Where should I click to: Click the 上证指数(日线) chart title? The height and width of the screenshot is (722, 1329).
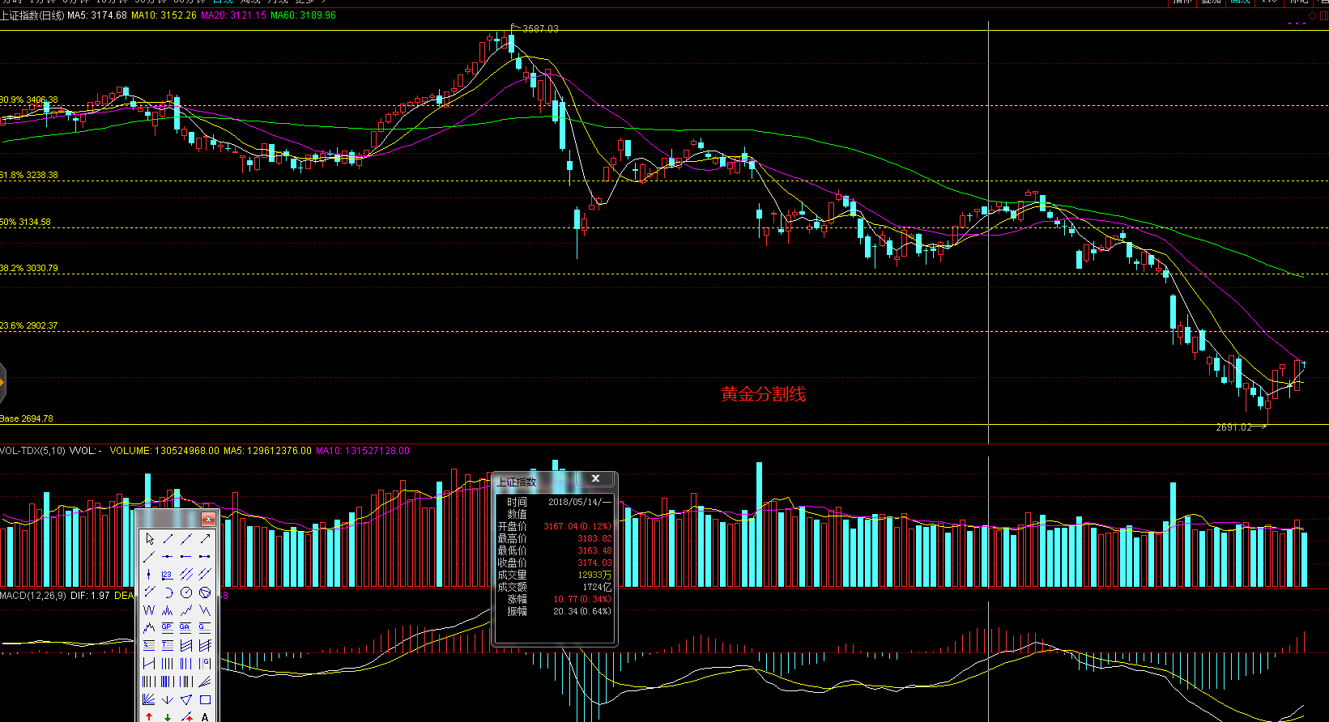(x=32, y=15)
